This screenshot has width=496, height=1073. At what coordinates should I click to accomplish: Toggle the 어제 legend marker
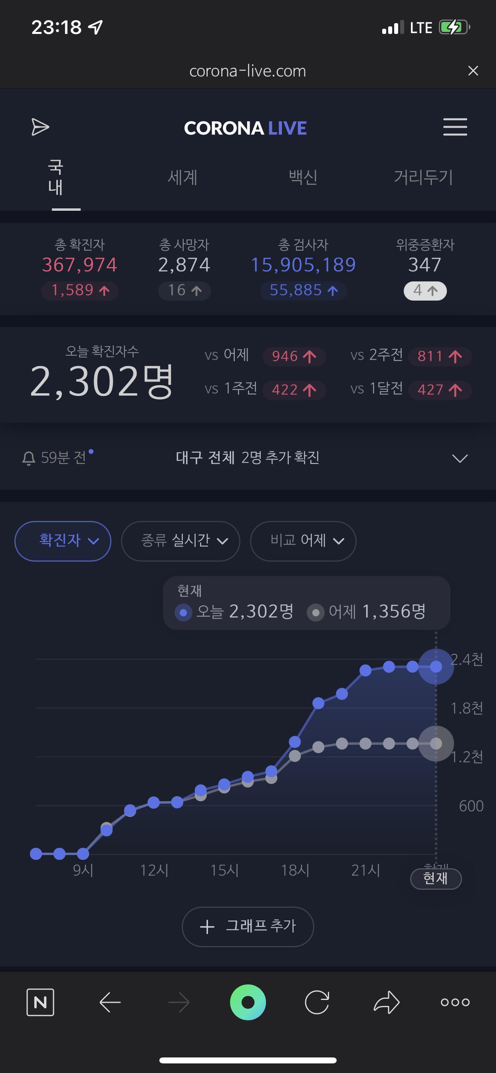(315, 613)
